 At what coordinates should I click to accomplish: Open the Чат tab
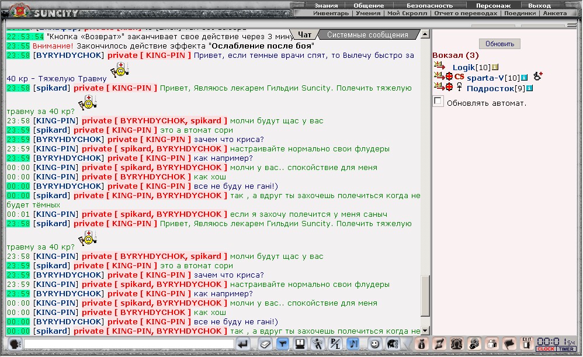tap(304, 34)
